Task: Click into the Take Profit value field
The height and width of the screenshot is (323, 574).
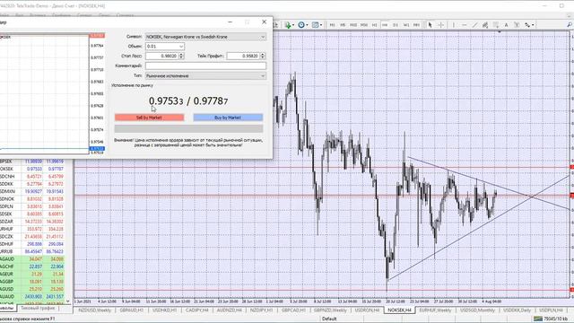Action: click(x=243, y=56)
